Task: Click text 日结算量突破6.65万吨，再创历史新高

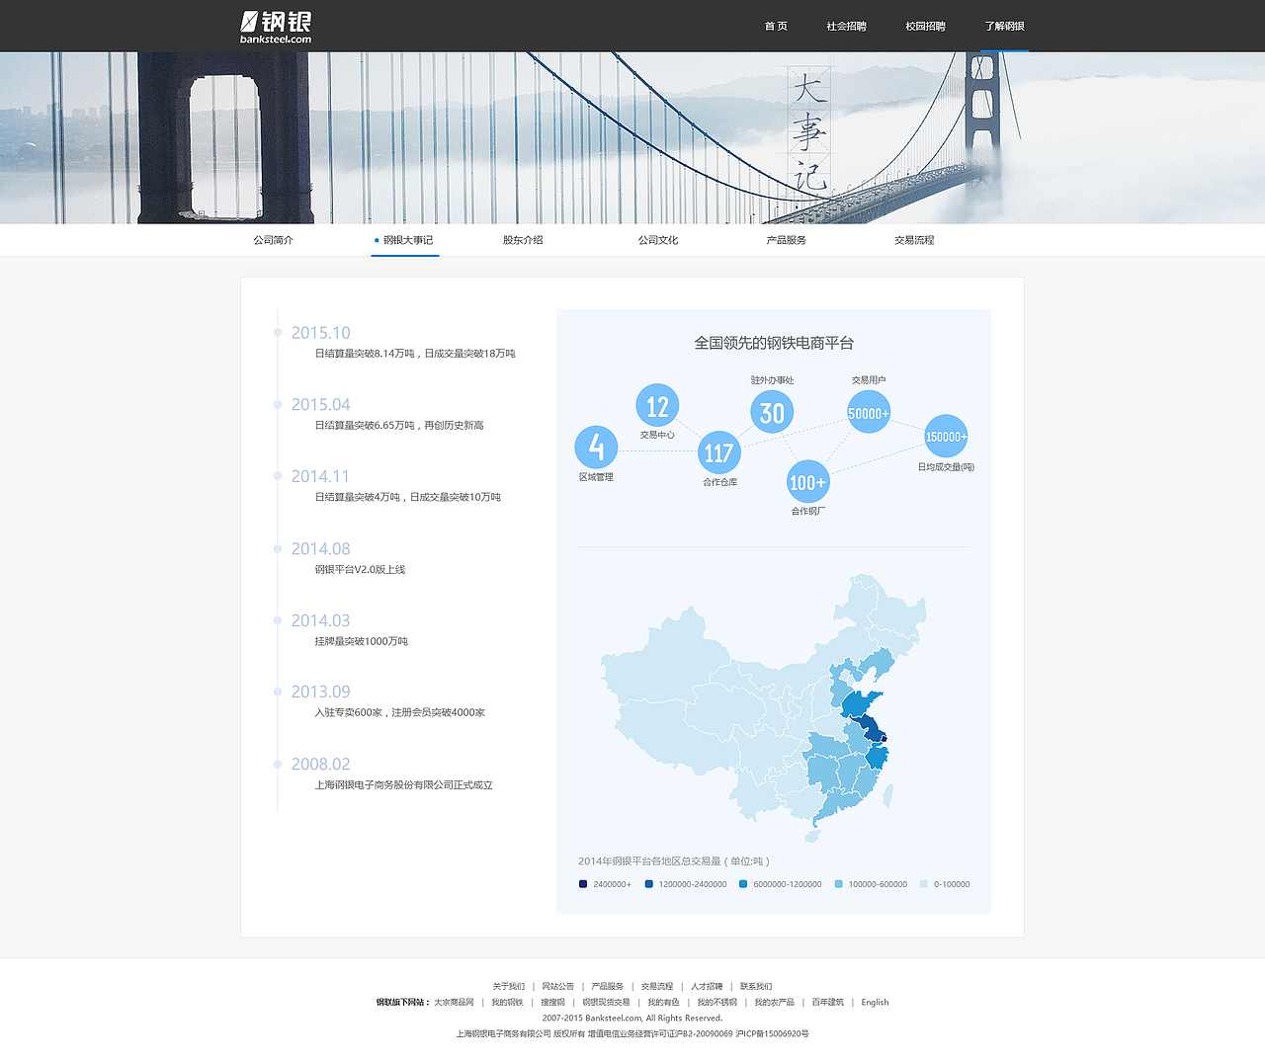Action: coord(399,426)
